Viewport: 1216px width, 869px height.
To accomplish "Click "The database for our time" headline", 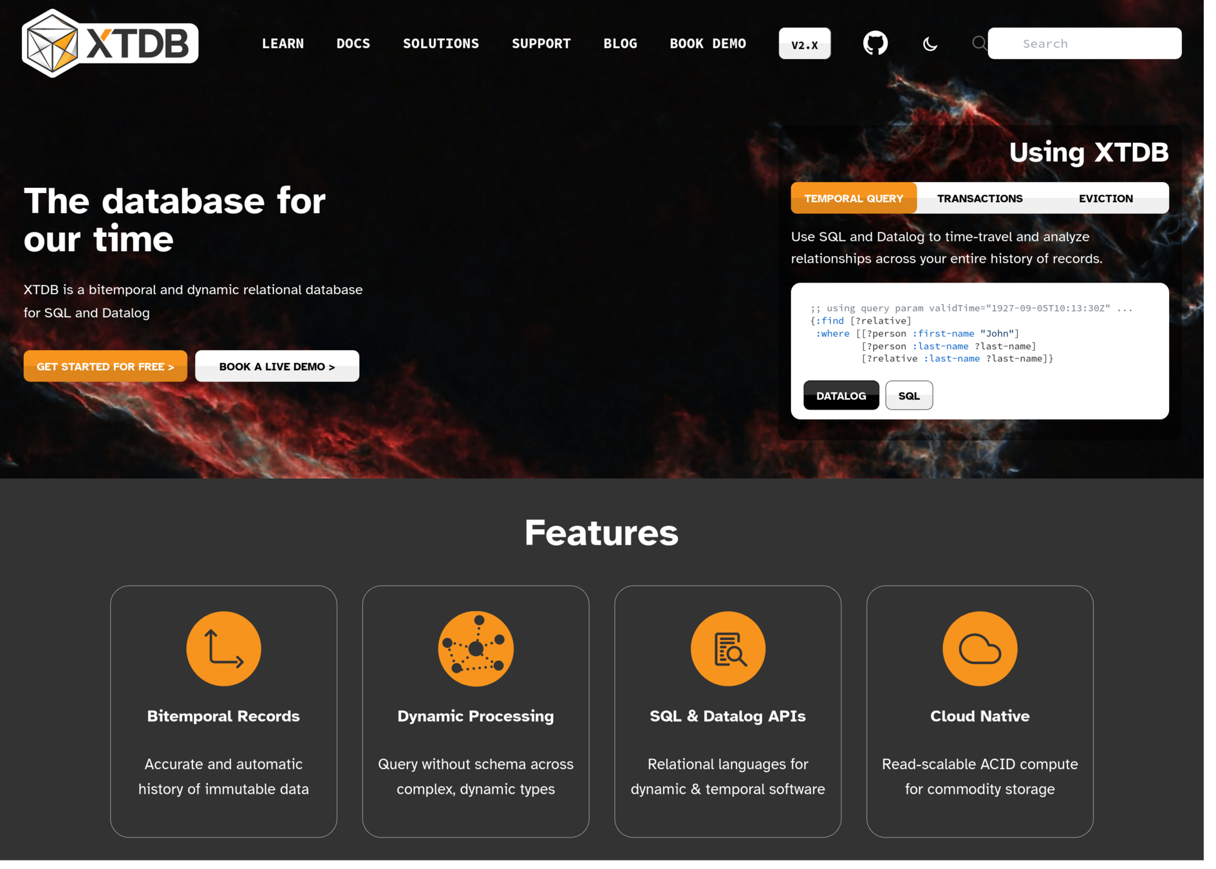I will 174,220.
